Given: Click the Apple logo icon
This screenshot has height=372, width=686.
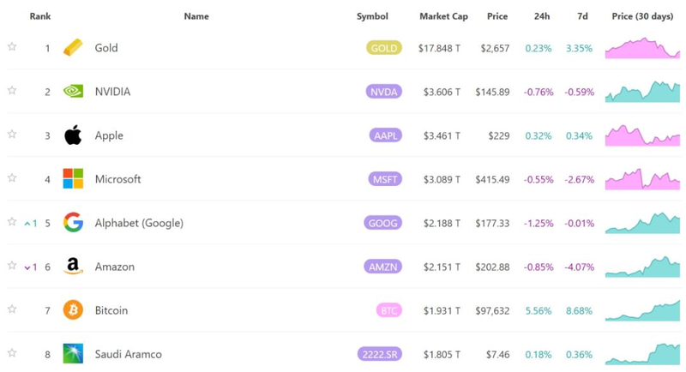Looking at the screenshot, I should [74, 135].
